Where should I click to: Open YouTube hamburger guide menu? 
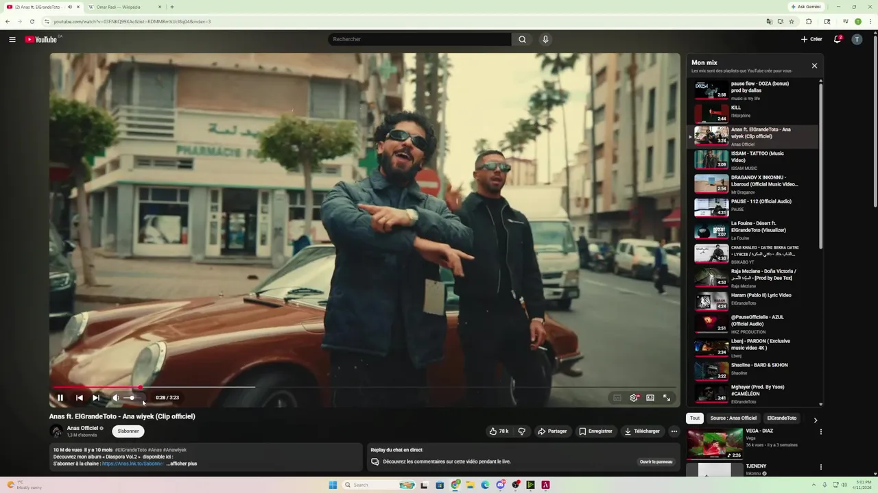click(x=12, y=39)
